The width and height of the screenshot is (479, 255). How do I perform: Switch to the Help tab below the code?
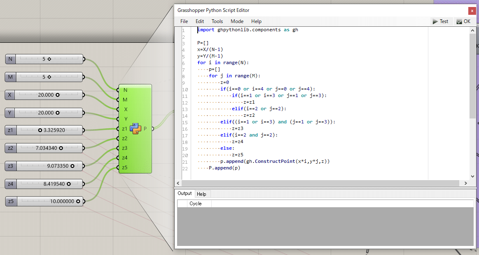[202, 194]
